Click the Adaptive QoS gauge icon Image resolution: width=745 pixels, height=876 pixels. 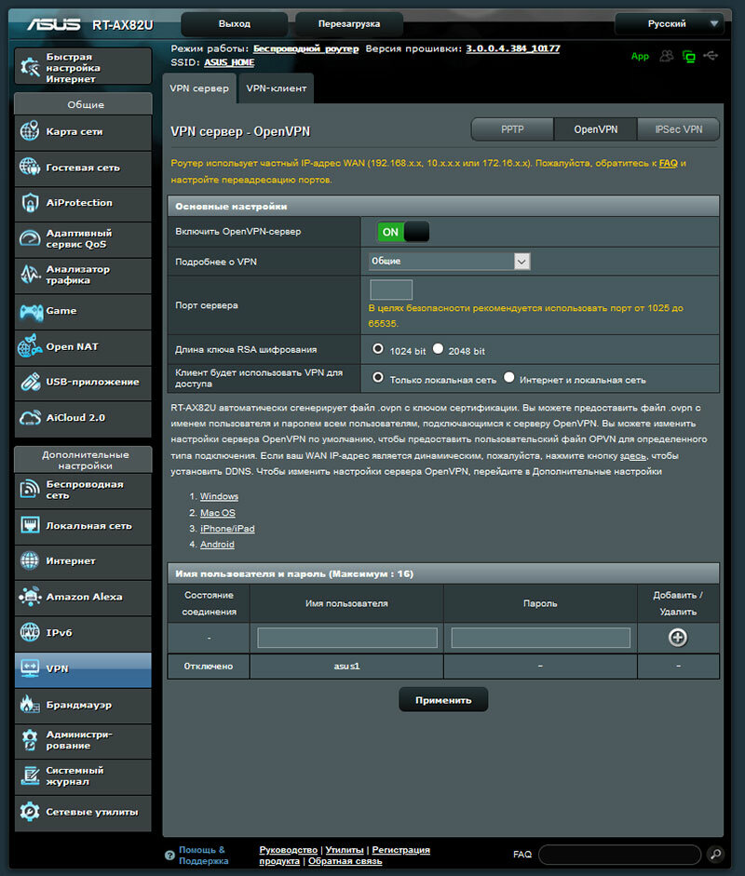pyautogui.click(x=30, y=238)
